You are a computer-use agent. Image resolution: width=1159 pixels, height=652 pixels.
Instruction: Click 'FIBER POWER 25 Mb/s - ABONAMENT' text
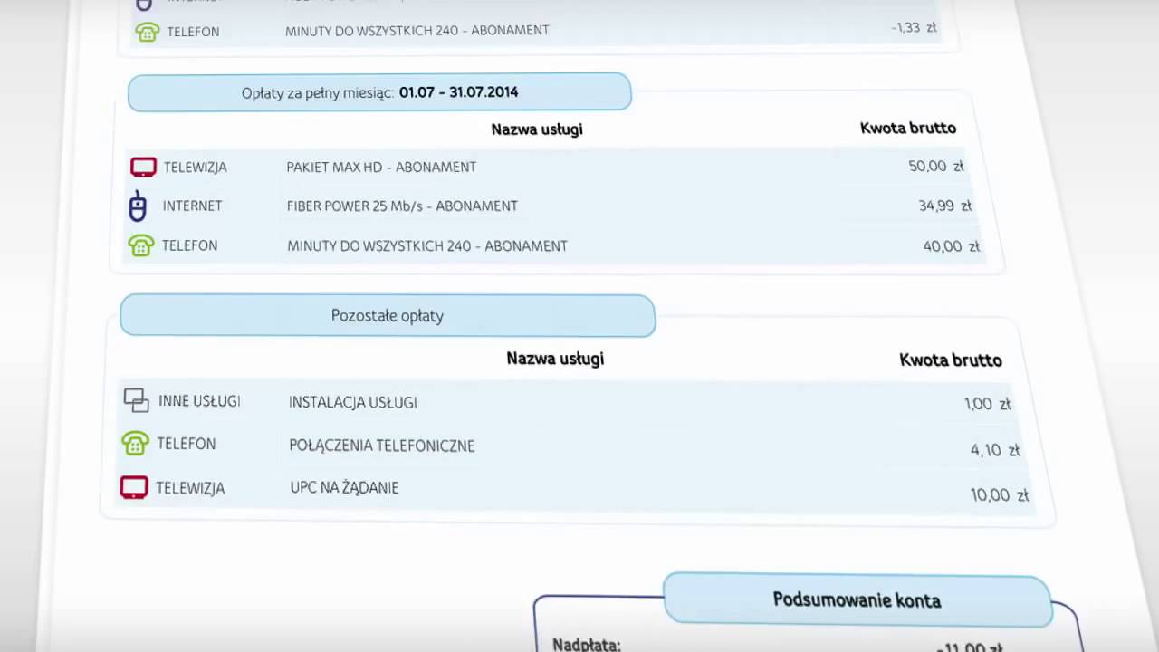(402, 206)
